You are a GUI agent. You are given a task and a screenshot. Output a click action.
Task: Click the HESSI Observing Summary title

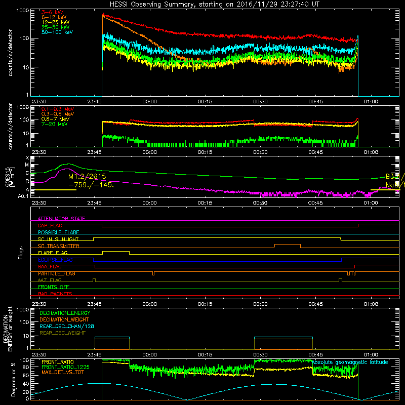coord(214,5)
